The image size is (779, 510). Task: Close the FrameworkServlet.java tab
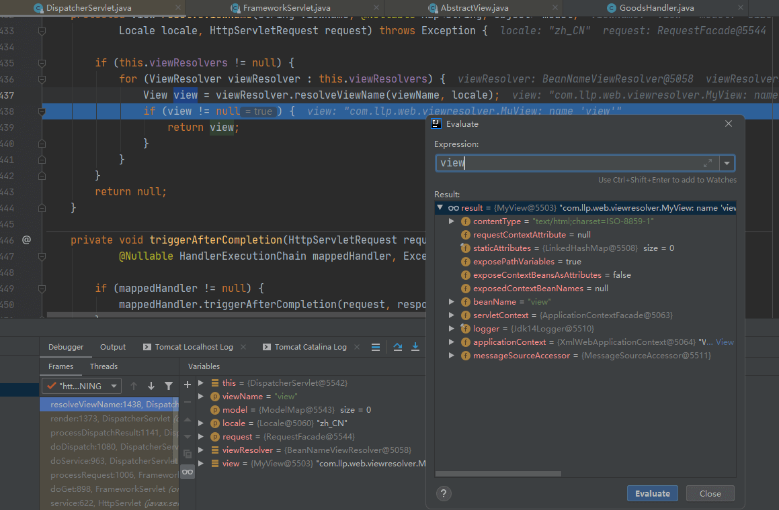376,7
